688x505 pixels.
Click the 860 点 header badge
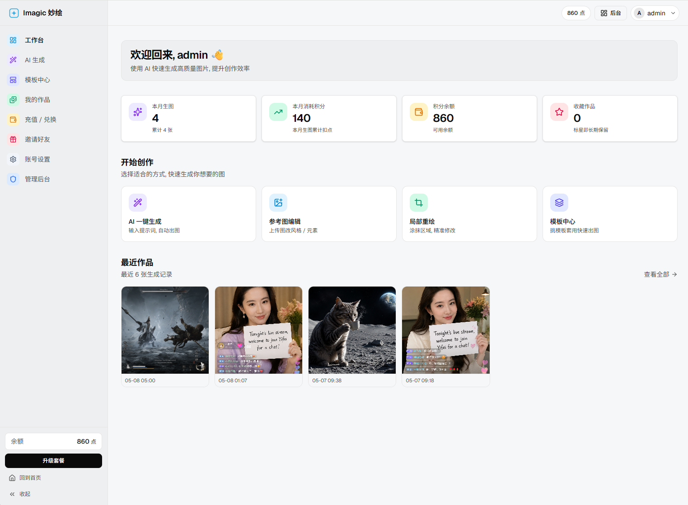(x=576, y=13)
